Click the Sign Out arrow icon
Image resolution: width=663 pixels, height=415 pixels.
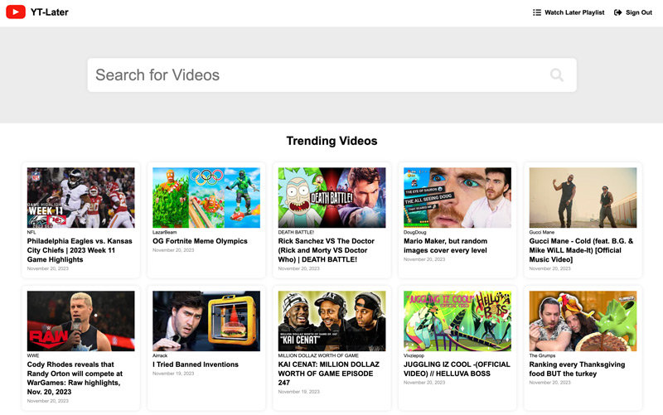[x=617, y=12]
